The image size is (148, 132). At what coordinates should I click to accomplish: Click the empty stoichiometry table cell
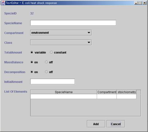(x=127, y=96)
